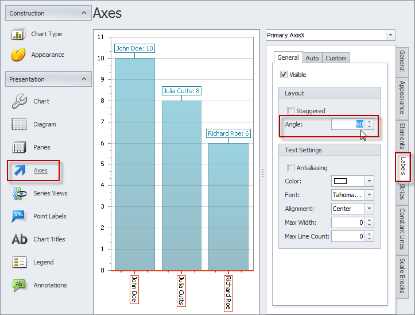Image resolution: width=415 pixels, height=315 pixels.
Task: Select the Panes icon
Action: (x=19, y=147)
